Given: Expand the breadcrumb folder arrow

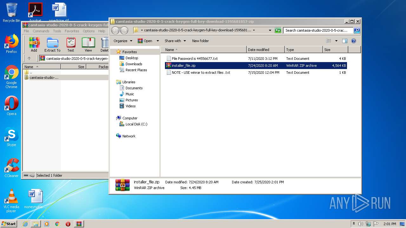Looking at the screenshot, I should (254, 30).
